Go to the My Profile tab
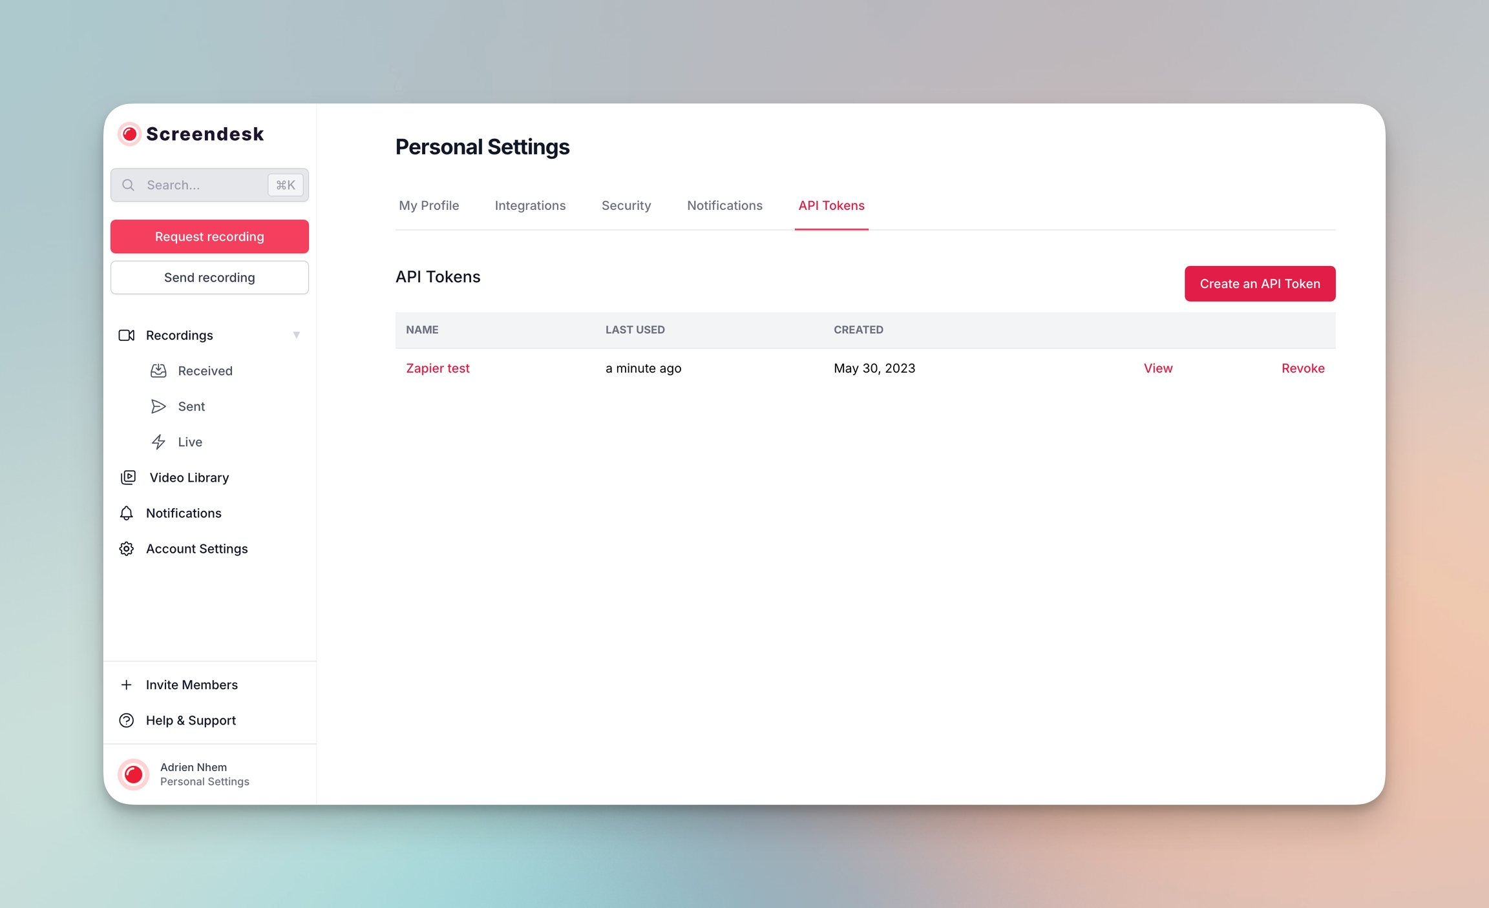The image size is (1489, 908). (428, 205)
